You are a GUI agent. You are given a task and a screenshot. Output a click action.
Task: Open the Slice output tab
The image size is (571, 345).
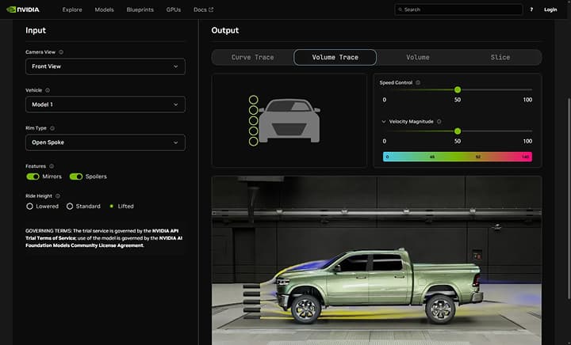click(500, 57)
